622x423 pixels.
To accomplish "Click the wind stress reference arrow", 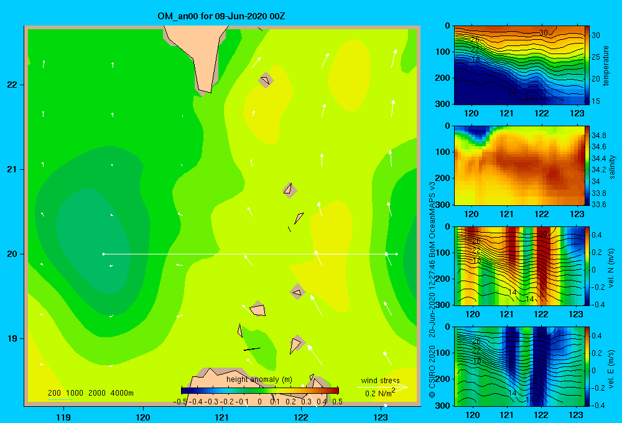I will click(x=382, y=387).
